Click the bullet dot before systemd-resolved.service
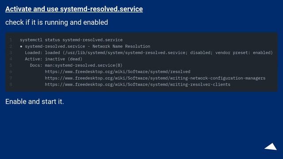This screenshot has width=283, height=159. coord(21,46)
